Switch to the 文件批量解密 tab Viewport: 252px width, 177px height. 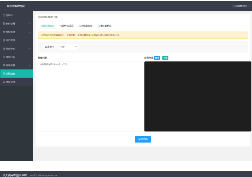click(x=104, y=26)
